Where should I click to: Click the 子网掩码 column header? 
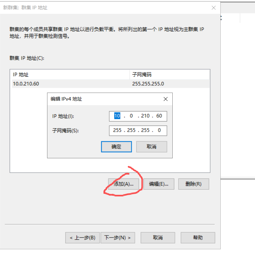pos(169,75)
